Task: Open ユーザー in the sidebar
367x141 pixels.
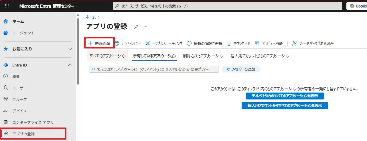Action: pos(20,88)
